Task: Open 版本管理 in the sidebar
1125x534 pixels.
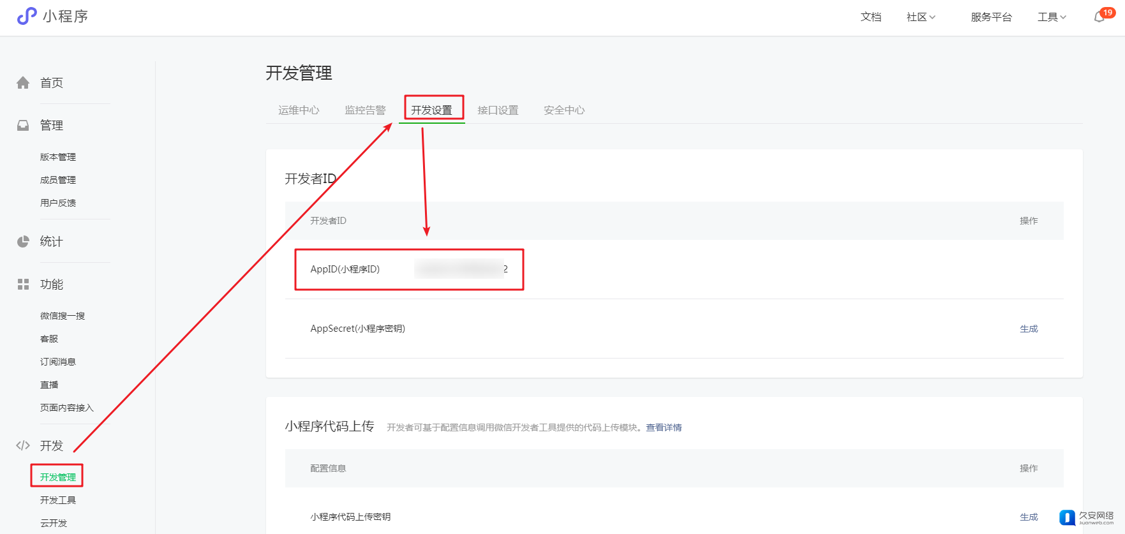Action: [58, 157]
